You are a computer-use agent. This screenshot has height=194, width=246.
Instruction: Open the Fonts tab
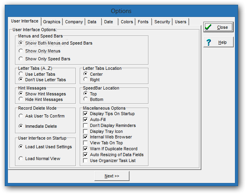pos(144,22)
